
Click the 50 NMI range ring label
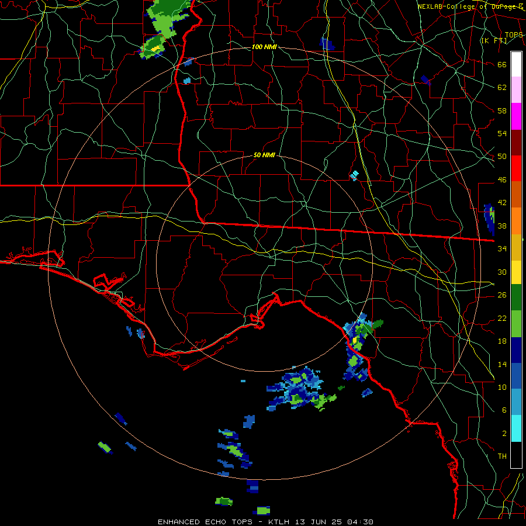pyautogui.click(x=264, y=155)
